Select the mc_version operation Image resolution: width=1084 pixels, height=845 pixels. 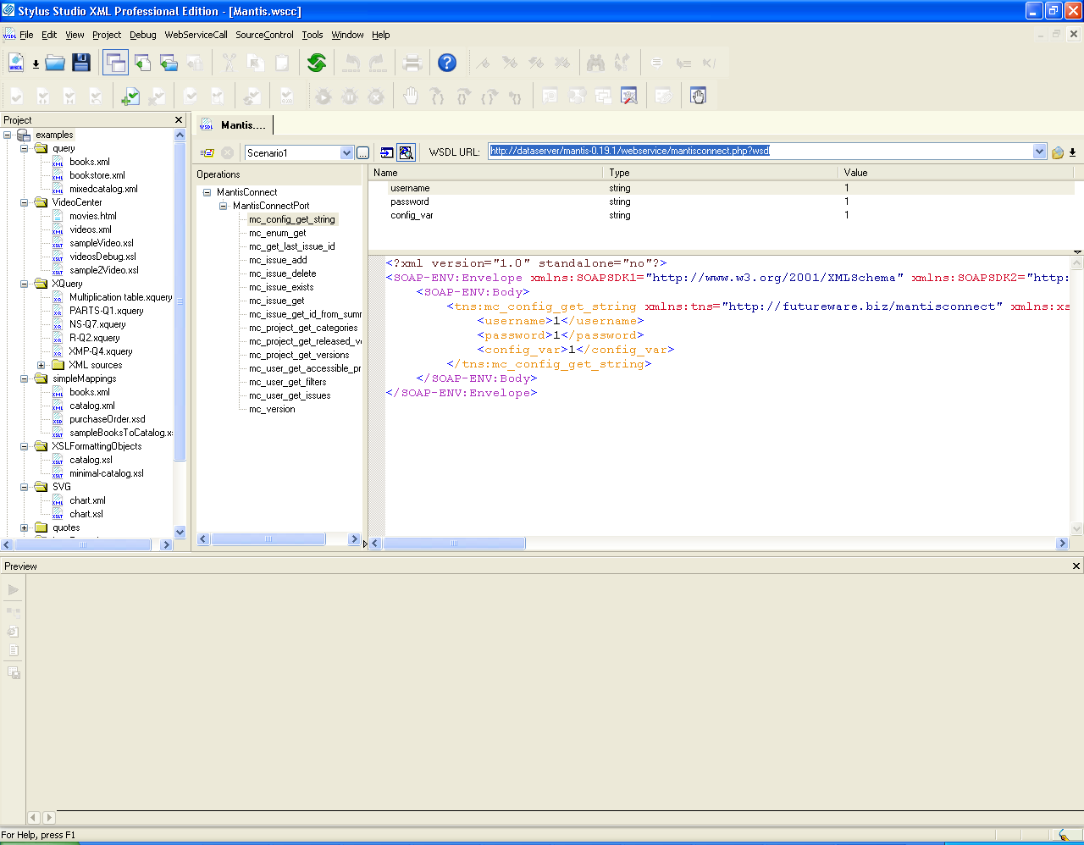(272, 409)
